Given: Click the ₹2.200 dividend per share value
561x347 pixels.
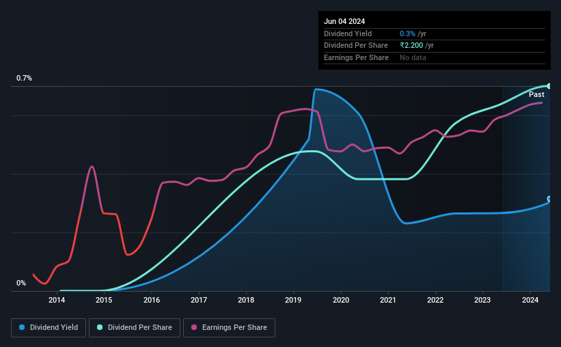Looking at the screenshot, I should pyautogui.click(x=411, y=46).
